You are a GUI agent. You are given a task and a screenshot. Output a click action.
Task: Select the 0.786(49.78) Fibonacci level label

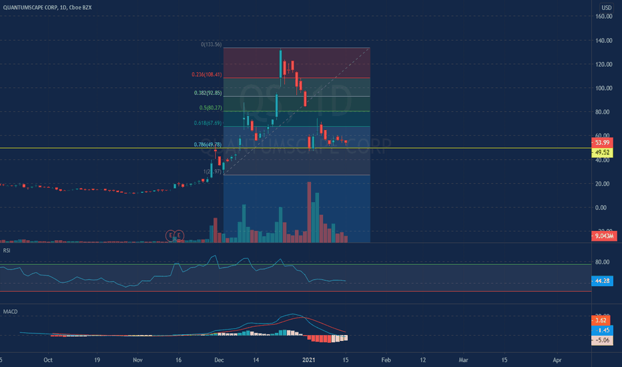208,144
